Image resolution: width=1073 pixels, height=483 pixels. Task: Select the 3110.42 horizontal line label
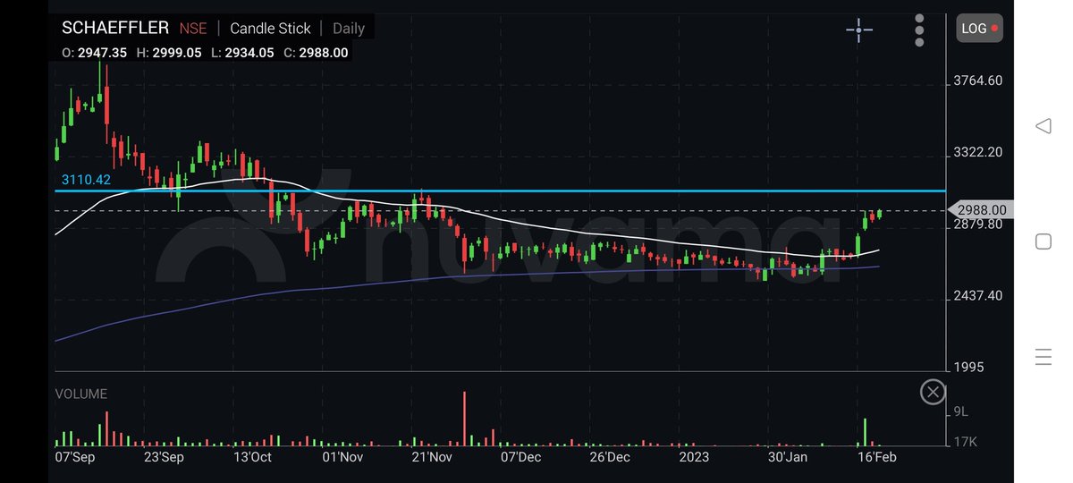pyautogui.click(x=86, y=180)
